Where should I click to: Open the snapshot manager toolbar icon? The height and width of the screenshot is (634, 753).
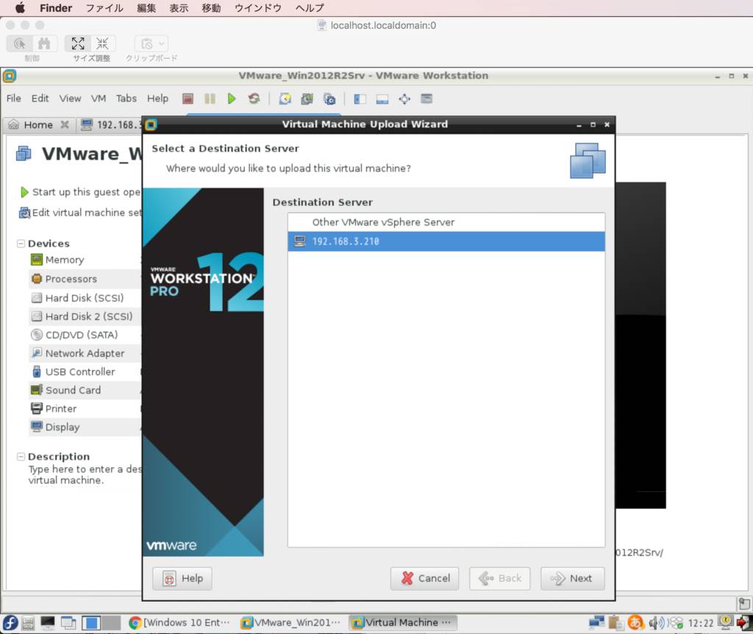point(329,99)
